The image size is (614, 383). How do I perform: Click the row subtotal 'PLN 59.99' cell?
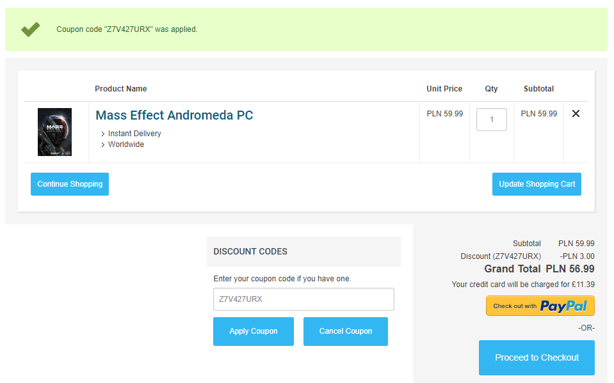(539, 113)
